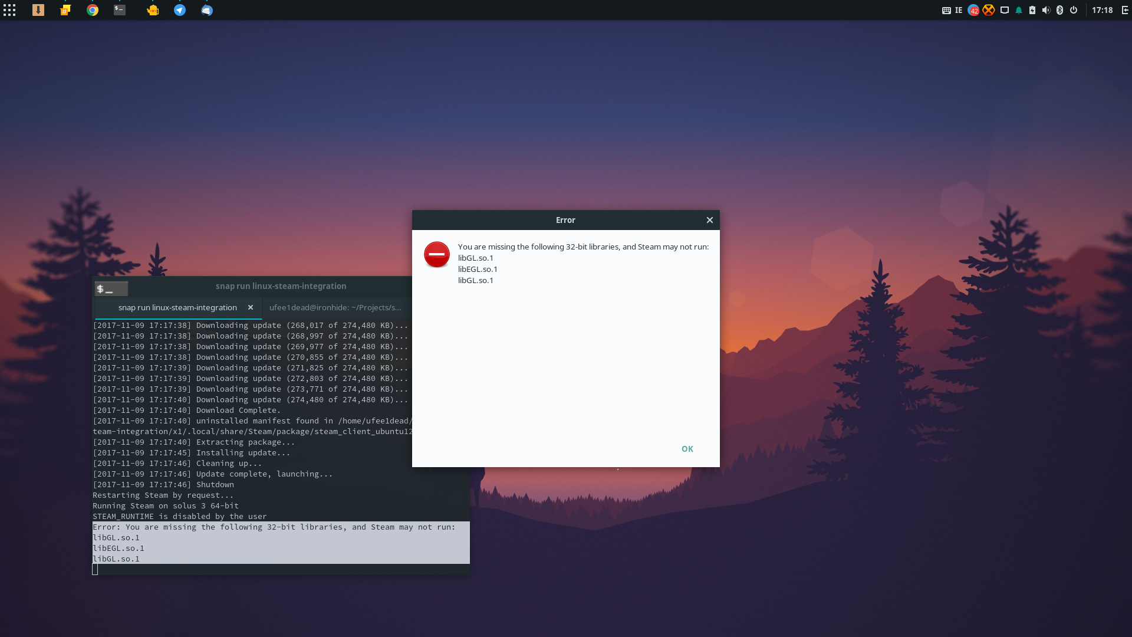1132x637 pixels.
Task: Click libEGL.so.1 in the terminal output
Action: pyautogui.click(x=119, y=549)
